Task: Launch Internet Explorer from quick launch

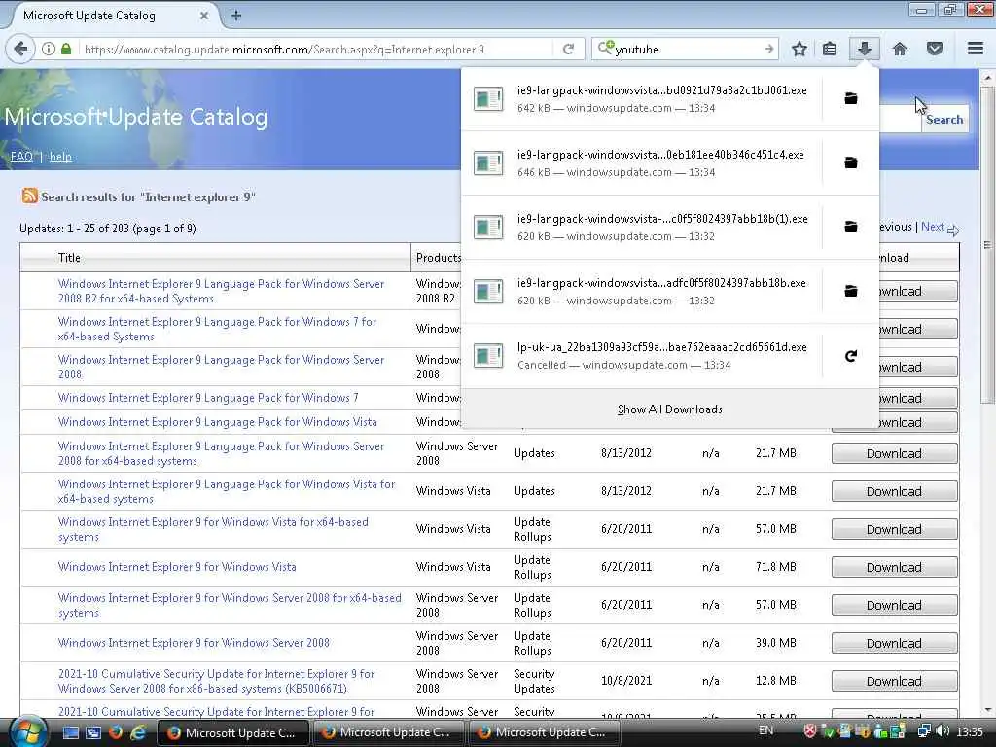Action: (x=137, y=732)
